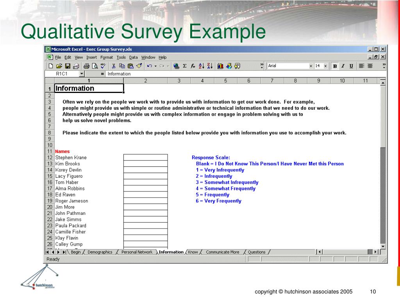Image resolution: width=400 pixels, height=300 pixels.
Task: Cut the selection with the scissors icon
Action: click(114, 66)
